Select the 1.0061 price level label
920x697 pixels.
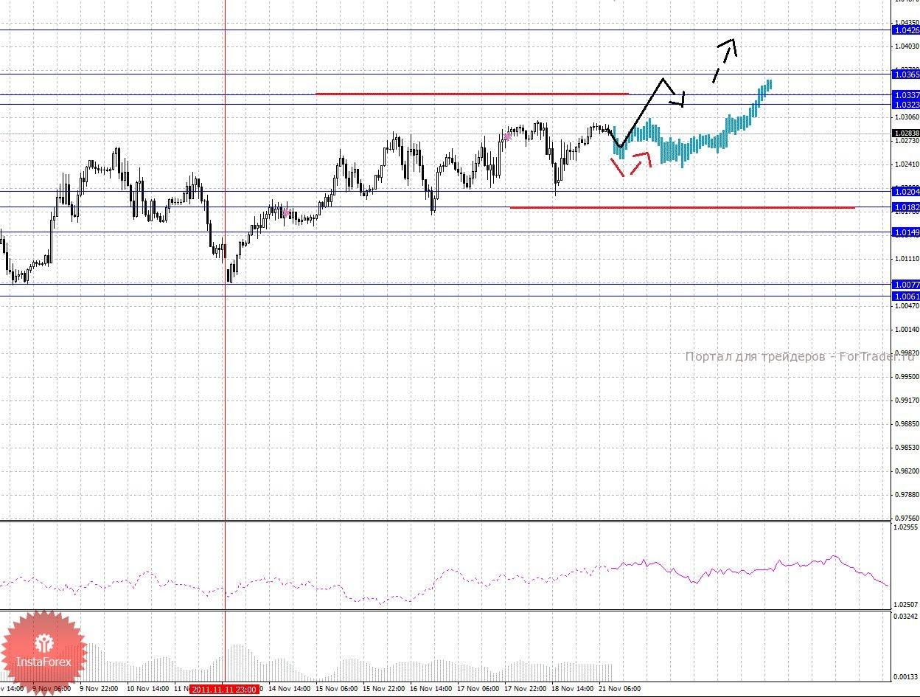905,296
